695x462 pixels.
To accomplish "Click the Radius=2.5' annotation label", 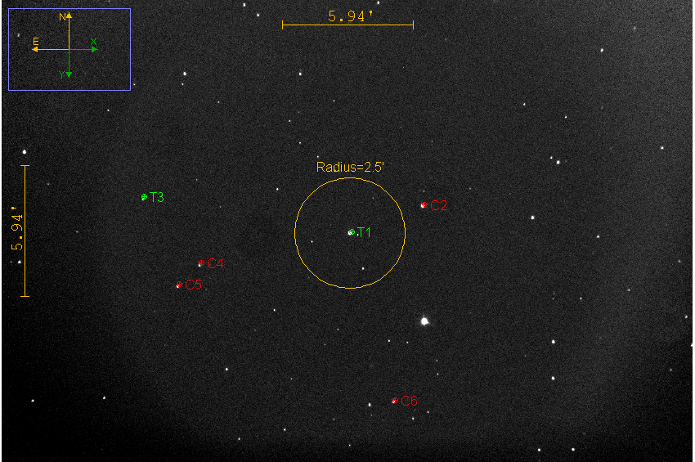I will click(x=350, y=167).
